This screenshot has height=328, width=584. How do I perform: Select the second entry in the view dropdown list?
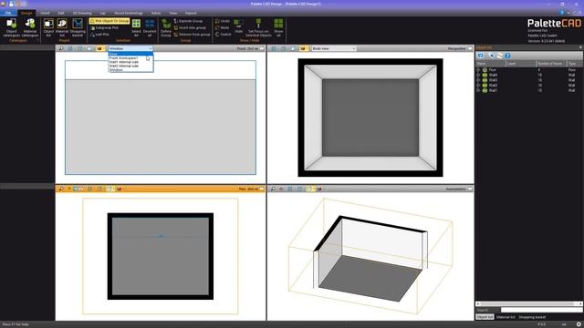click(x=130, y=58)
